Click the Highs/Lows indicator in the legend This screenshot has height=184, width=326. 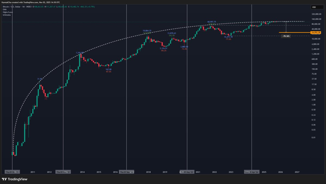click(7, 12)
